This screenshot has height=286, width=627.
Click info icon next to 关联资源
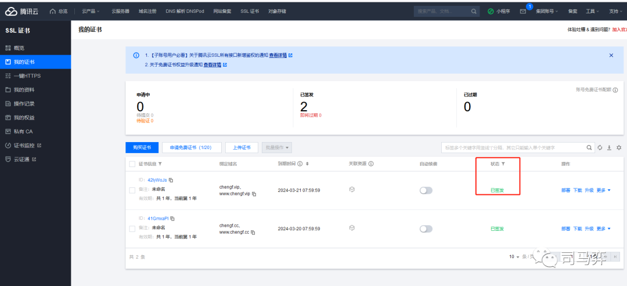coord(370,164)
